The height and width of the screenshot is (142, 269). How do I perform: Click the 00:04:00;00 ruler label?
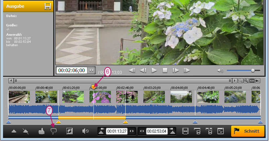pos(180,88)
